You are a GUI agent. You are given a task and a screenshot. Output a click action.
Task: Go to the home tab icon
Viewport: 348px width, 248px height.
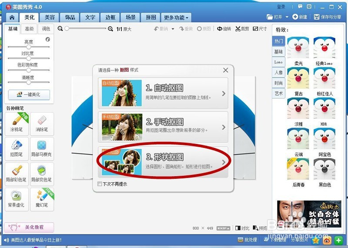12,17
